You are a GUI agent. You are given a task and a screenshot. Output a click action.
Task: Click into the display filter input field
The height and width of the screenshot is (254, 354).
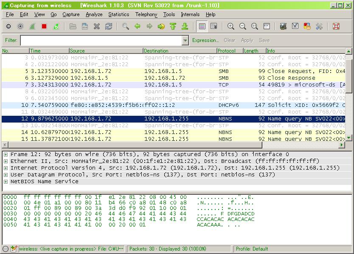click(x=101, y=40)
